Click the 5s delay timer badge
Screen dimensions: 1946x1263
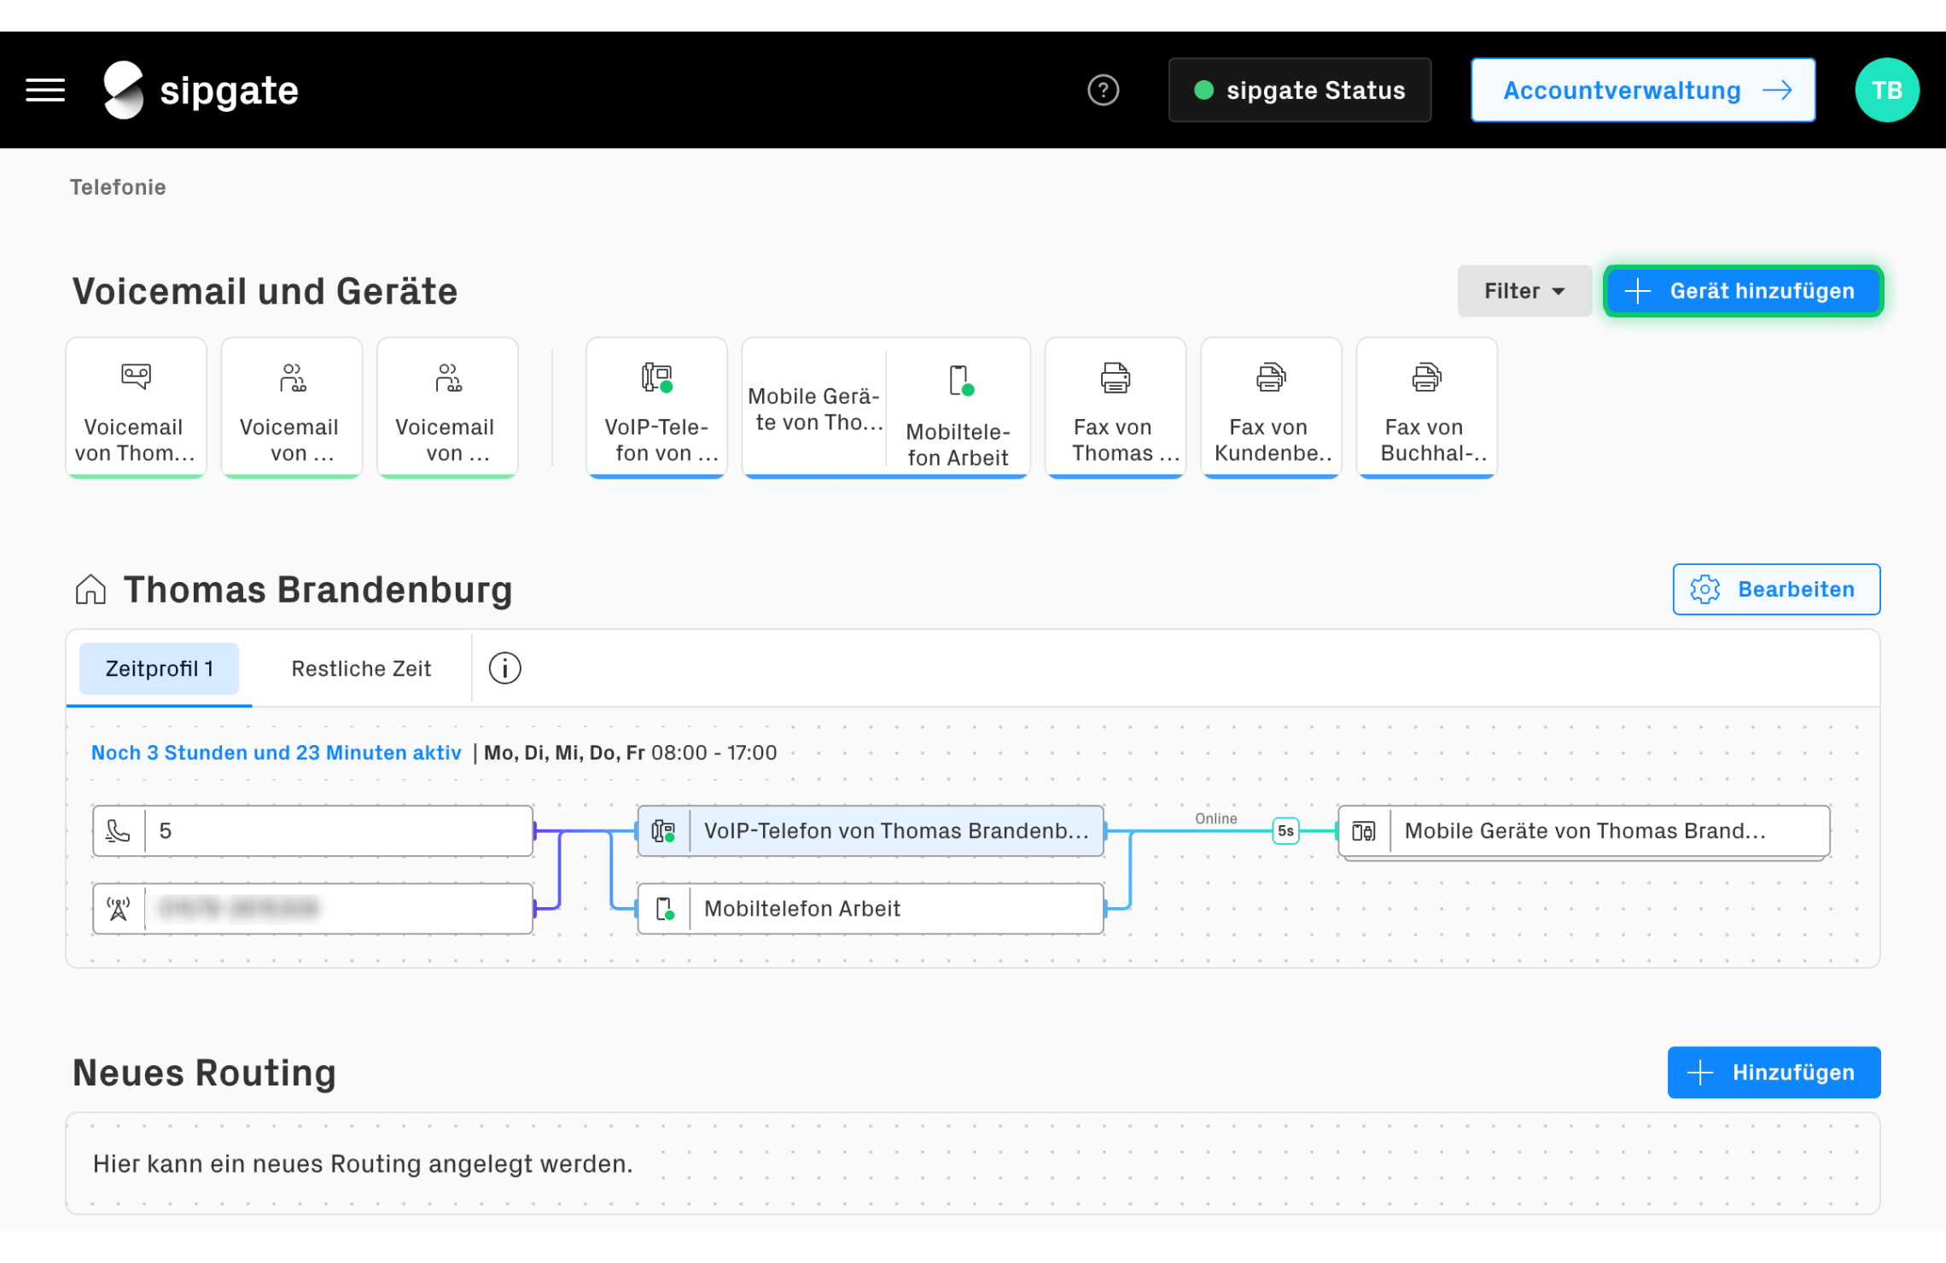[1285, 830]
